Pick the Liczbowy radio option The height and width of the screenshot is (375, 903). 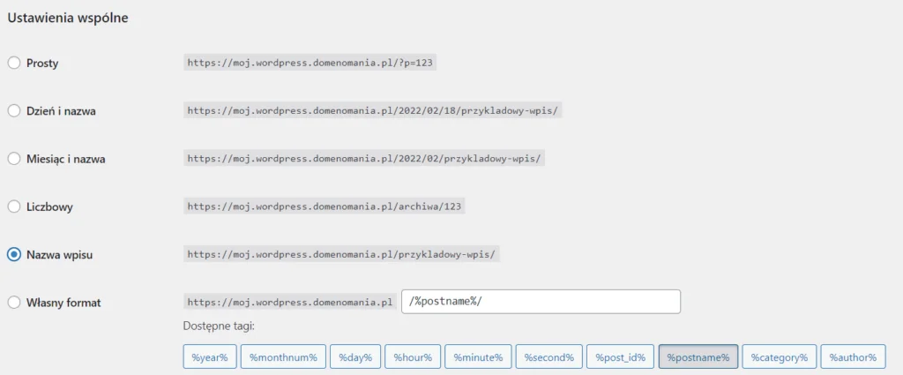pyautogui.click(x=14, y=206)
